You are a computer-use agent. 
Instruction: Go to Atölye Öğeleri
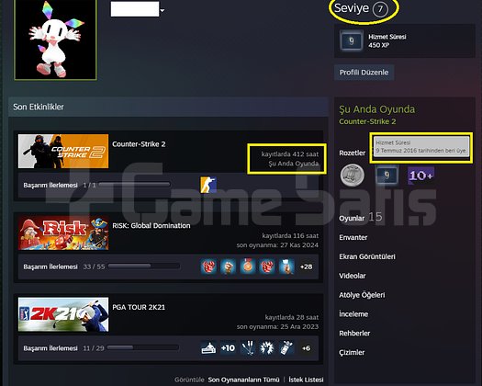(362, 295)
